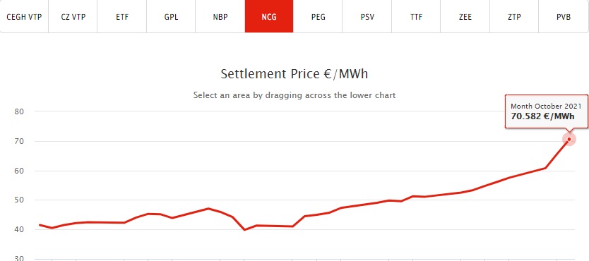Click the 50 y-axis label
Screen dimensions: 589x261
(19, 200)
